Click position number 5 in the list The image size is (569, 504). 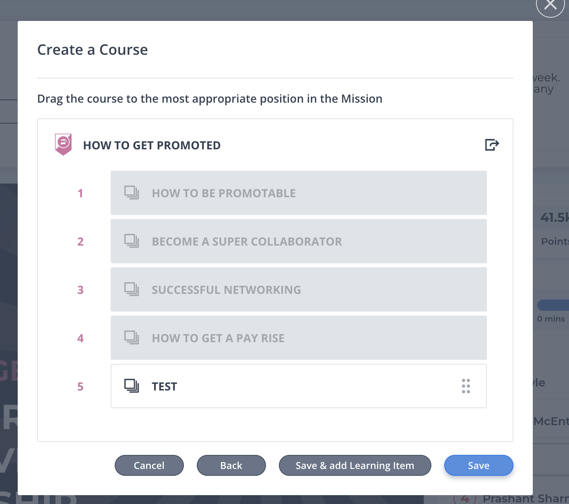coord(80,386)
